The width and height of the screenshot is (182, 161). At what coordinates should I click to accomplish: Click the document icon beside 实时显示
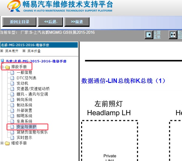tap(12, 138)
